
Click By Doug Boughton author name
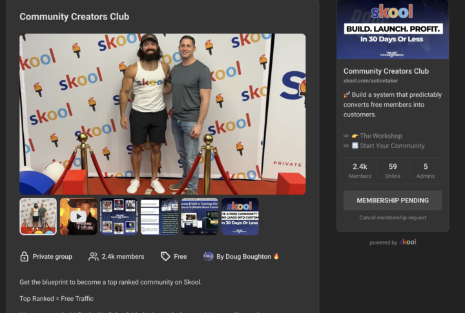click(x=243, y=257)
